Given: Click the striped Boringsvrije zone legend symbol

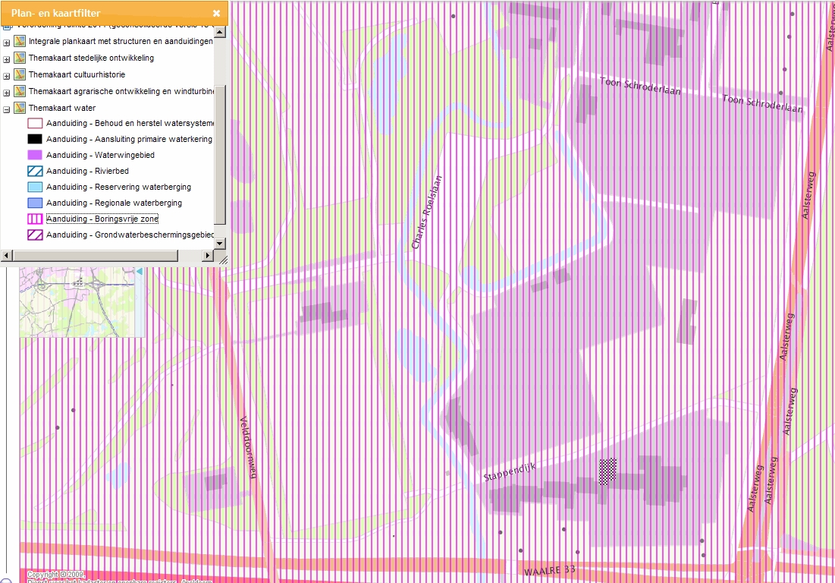Looking at the screenshot, I should tap(35, 219).
